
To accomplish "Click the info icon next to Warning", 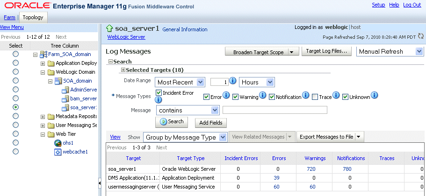I will (x=262, y=95).
